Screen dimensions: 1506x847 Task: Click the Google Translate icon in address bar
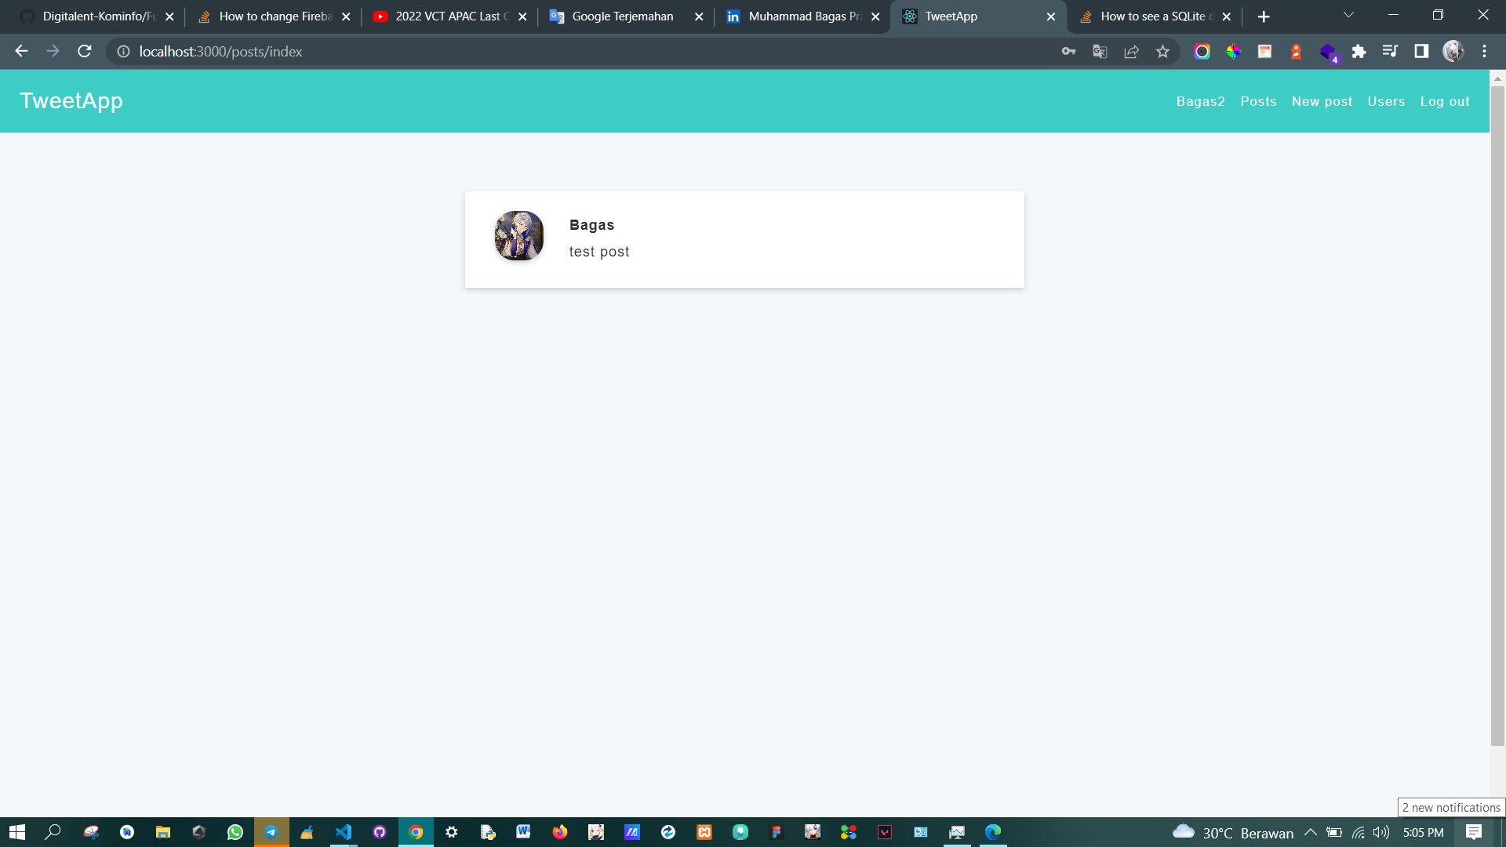click(1100, 52)
